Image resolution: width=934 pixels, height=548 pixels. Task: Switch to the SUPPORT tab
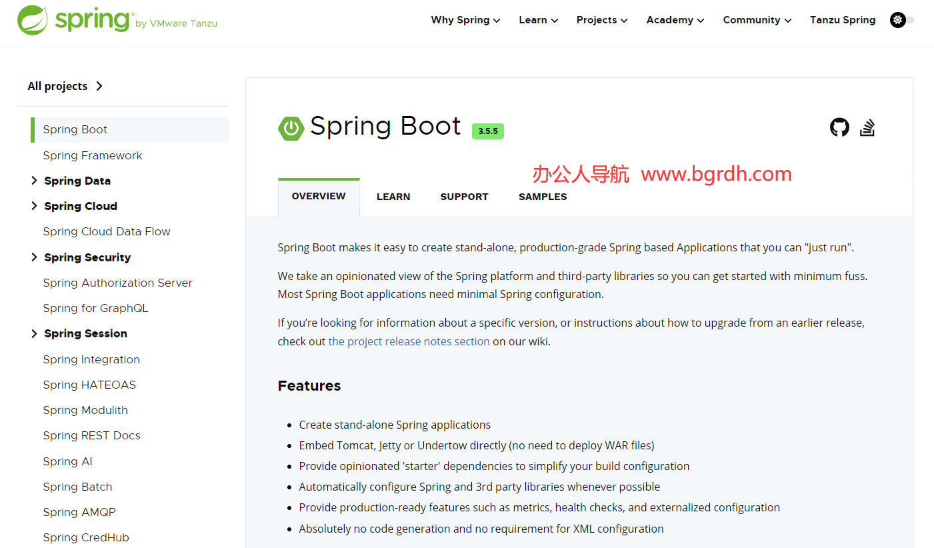(464, 196)
